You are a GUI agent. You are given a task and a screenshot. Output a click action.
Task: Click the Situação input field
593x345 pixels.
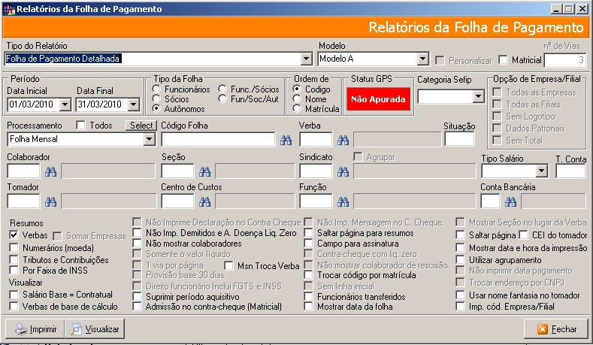(459, 139)
